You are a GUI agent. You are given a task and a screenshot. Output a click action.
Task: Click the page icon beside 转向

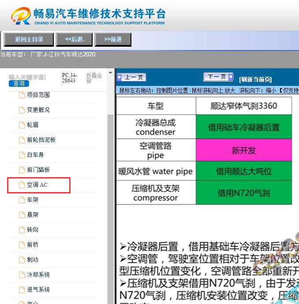[22, 230]
